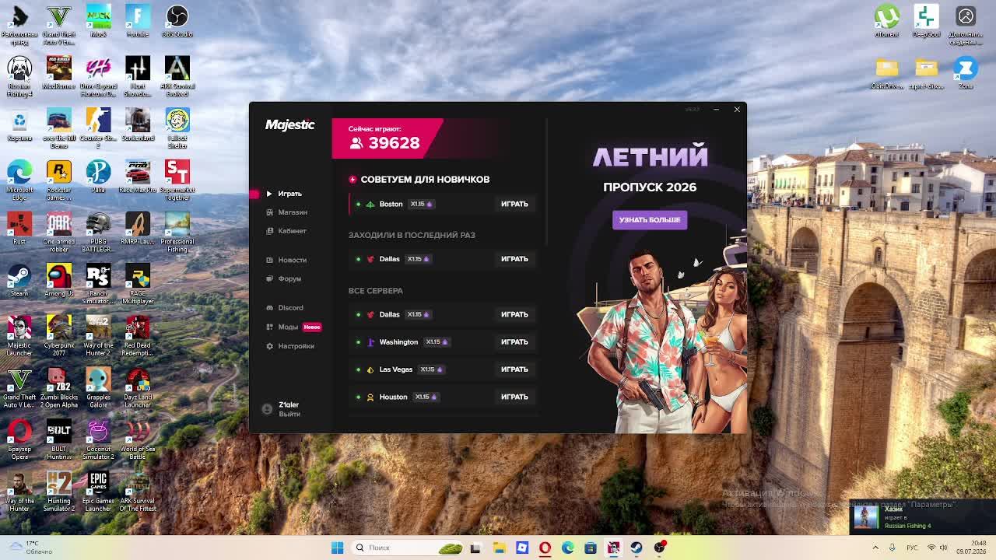Go to Кабинет in the launcher sidebar

click(286, 231)
